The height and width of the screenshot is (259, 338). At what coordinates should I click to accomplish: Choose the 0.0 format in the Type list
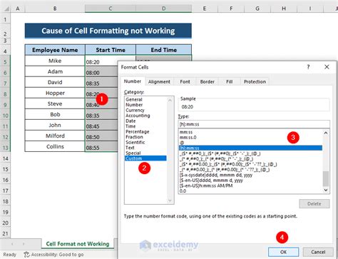pos(250,191)
